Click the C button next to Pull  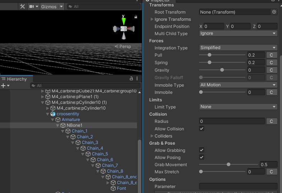271,55
